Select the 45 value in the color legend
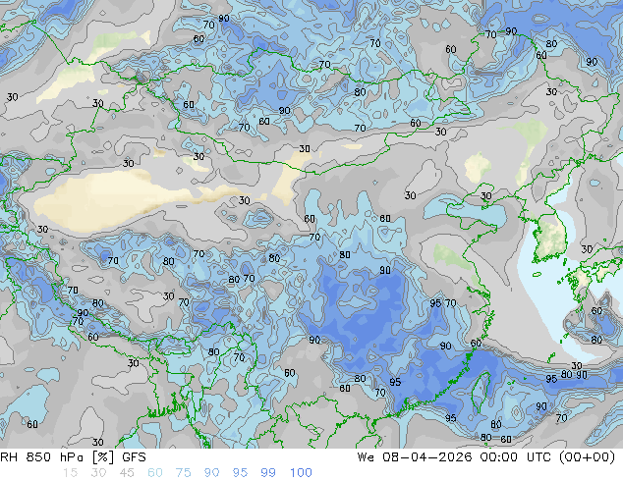This screenshot has height=481, width=623. pos(127,473)
